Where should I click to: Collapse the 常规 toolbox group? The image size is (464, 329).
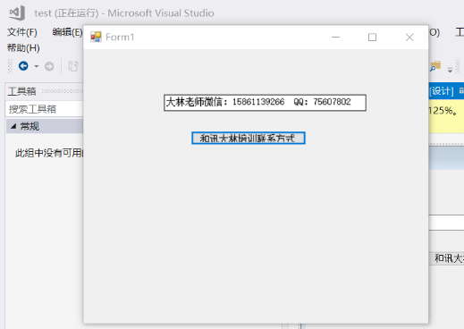click(13, 126)
